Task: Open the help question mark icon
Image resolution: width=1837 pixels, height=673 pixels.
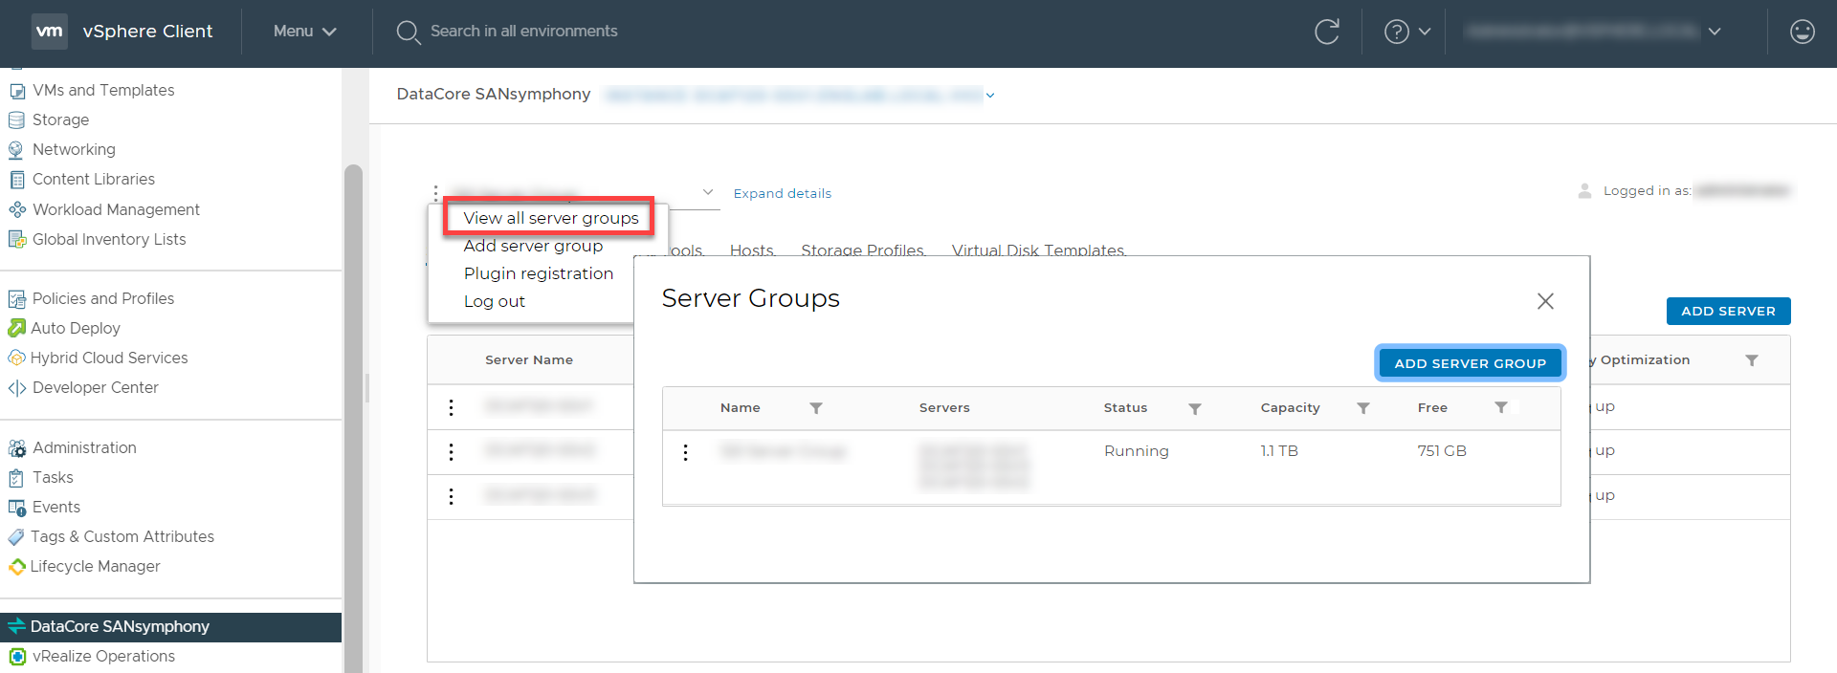Action: pyautogui.click(x=1396, y=32)
